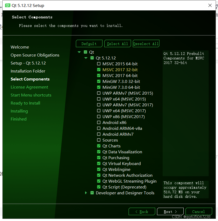Tick the Android ARMv7 checkbox
The height and width of the screenshot is (221, 218).
coord(99,134)
